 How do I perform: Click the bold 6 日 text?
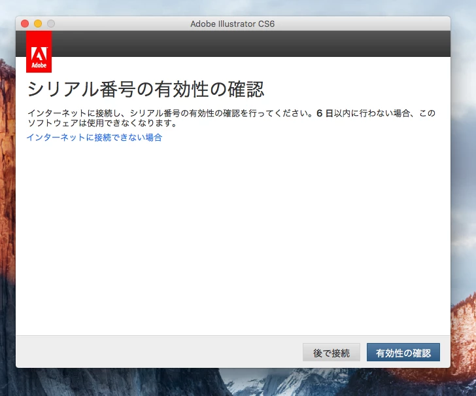click(324, 113)
